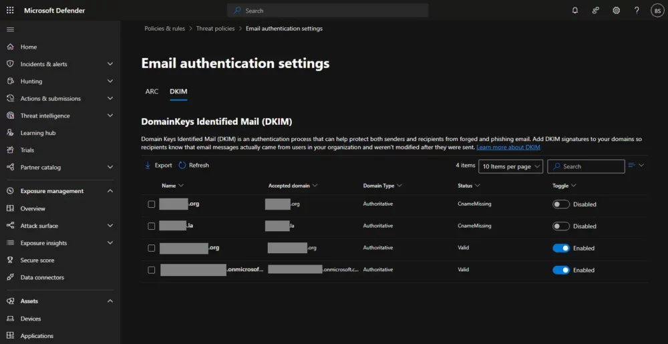Focus the top Search bar
Image resolution: width=668 pixels, height=344 pixels.
[x=327, y=11]
